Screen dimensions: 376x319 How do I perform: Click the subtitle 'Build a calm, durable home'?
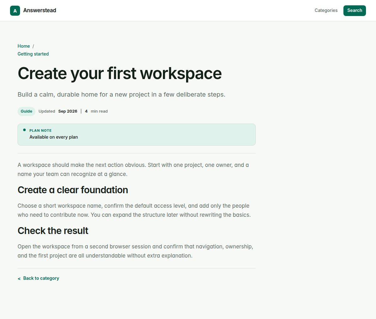click(x=121, y=94)
